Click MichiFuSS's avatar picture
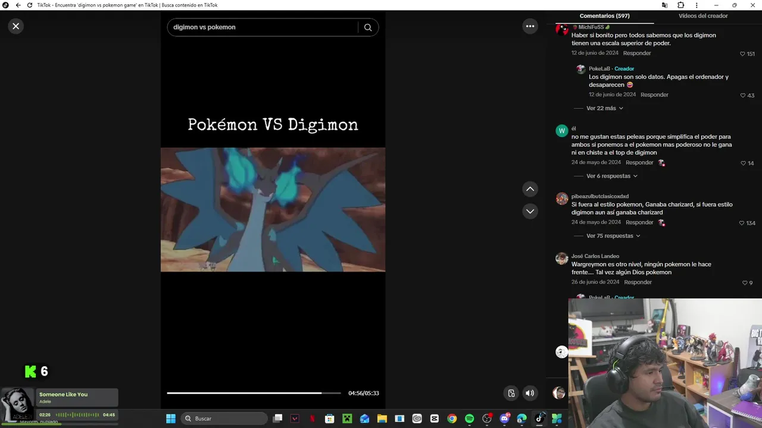 tap(562, 29)
